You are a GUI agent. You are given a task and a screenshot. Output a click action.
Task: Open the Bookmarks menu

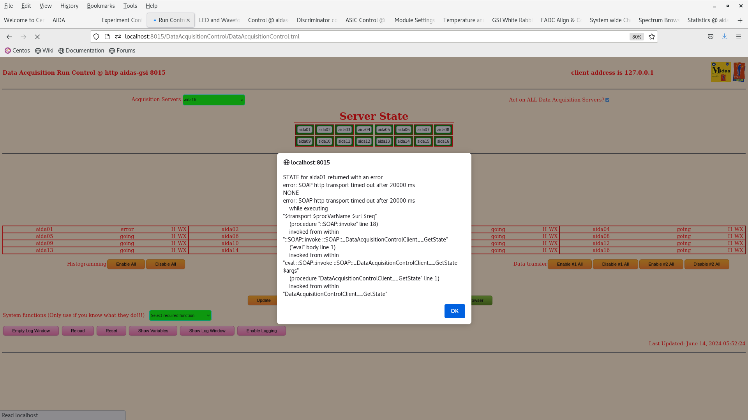[x=101, y=6]
